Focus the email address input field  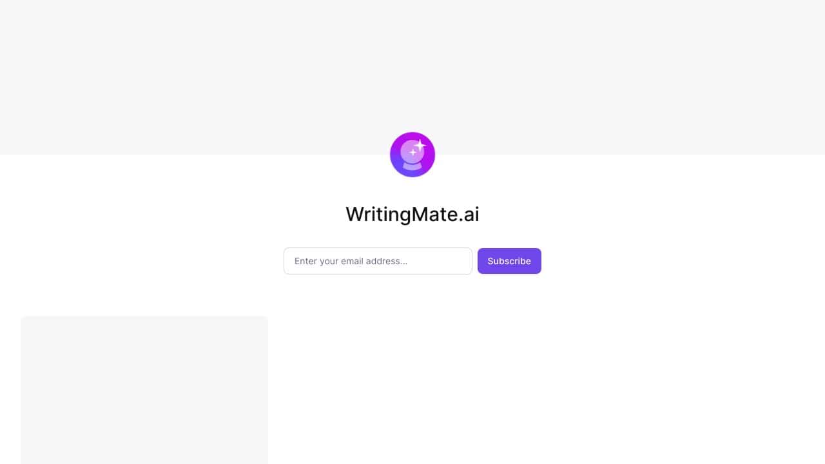(378, 261)
